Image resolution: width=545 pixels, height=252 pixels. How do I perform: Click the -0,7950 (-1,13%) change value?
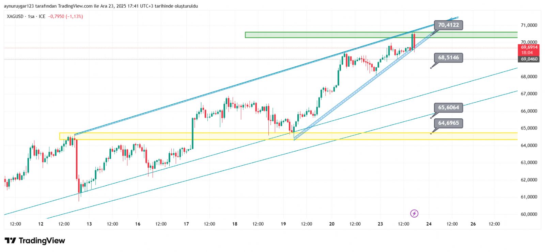click(x=65, y=16)
